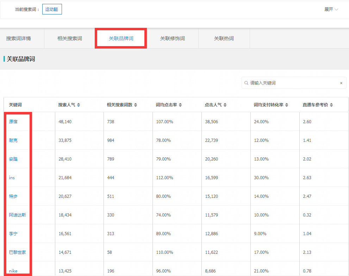Select the value 28,410
The height and width of the screenshot is (276, 349).
65,159
